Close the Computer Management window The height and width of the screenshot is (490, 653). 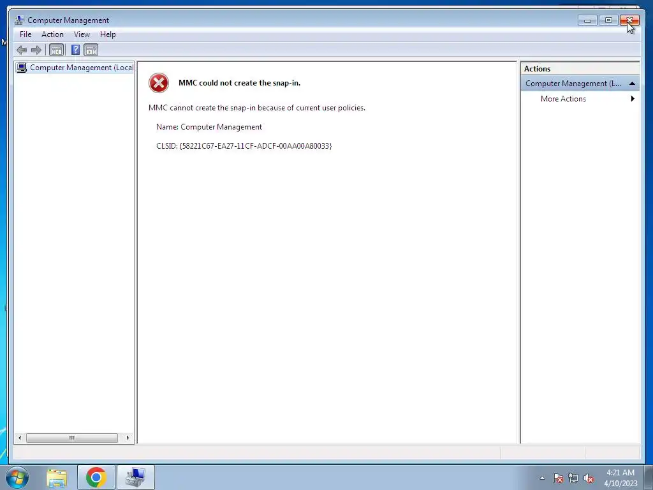[x=629, y=20]
